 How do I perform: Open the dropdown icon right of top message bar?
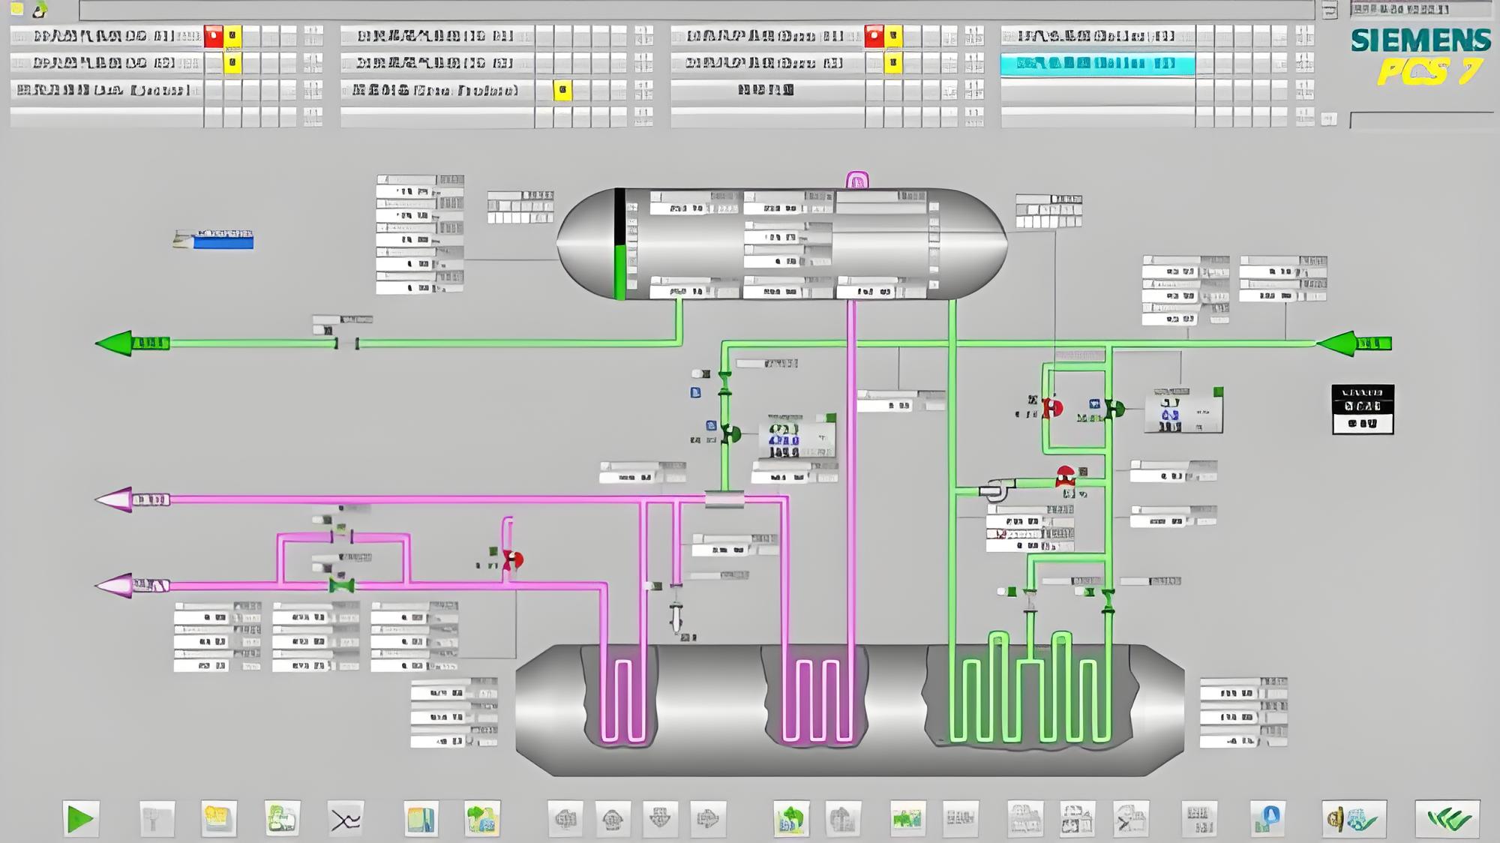[1329, 10]
